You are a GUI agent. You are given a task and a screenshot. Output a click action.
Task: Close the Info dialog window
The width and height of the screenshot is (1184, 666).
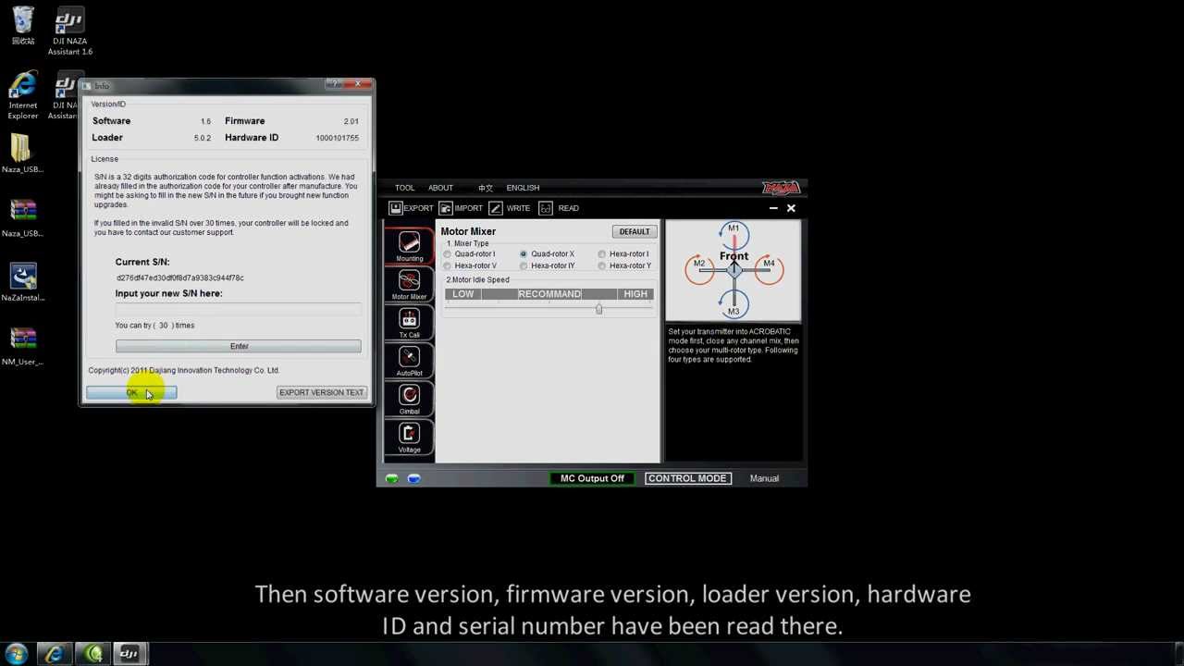click(358, 85)
